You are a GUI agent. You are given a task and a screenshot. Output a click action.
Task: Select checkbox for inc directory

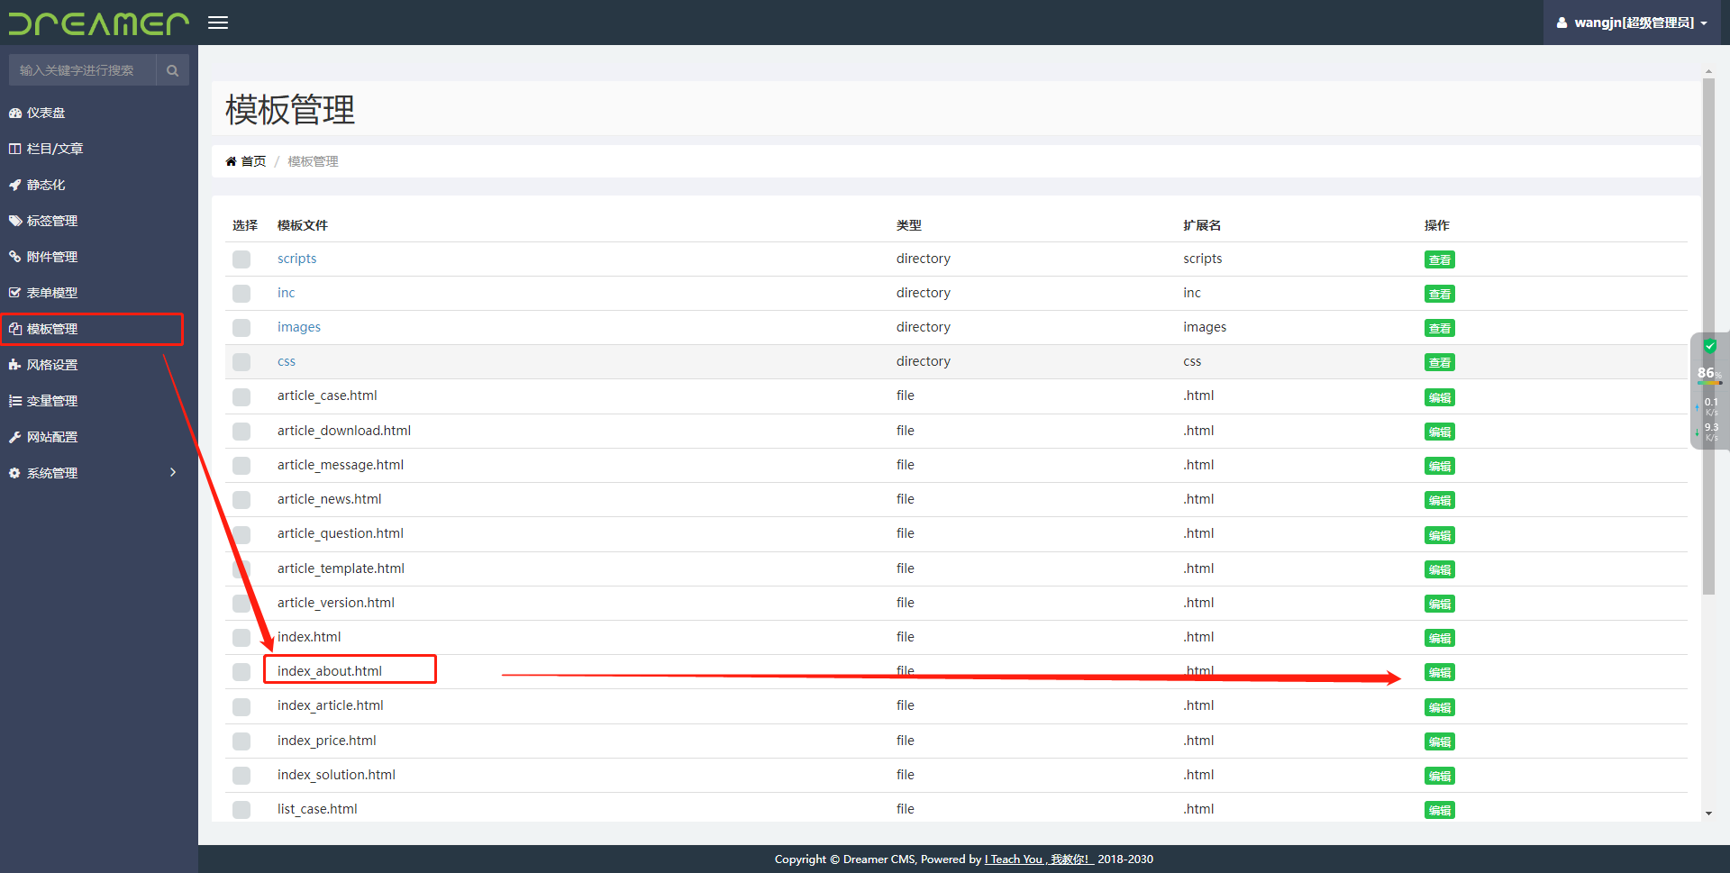coord(241,294)
